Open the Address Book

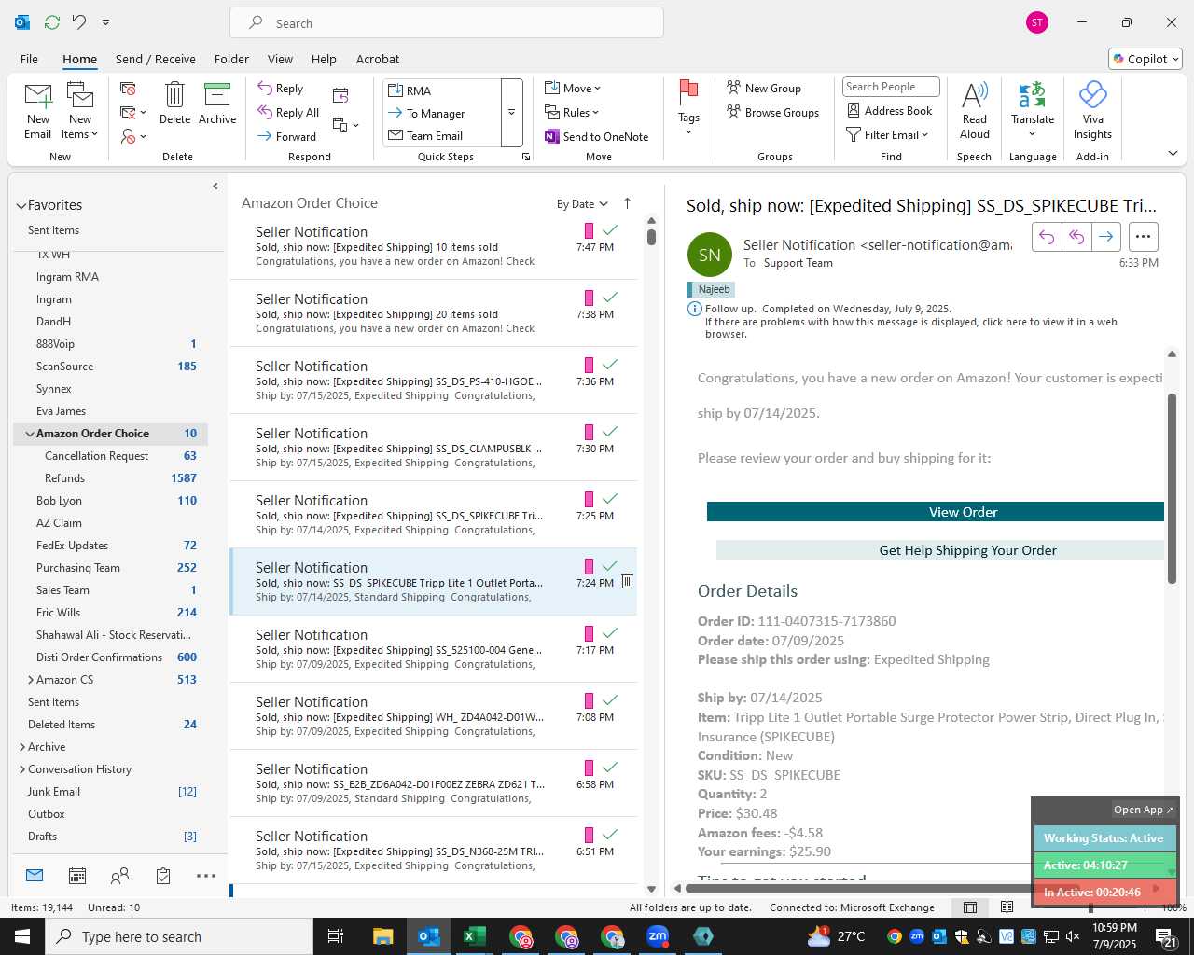889,110
